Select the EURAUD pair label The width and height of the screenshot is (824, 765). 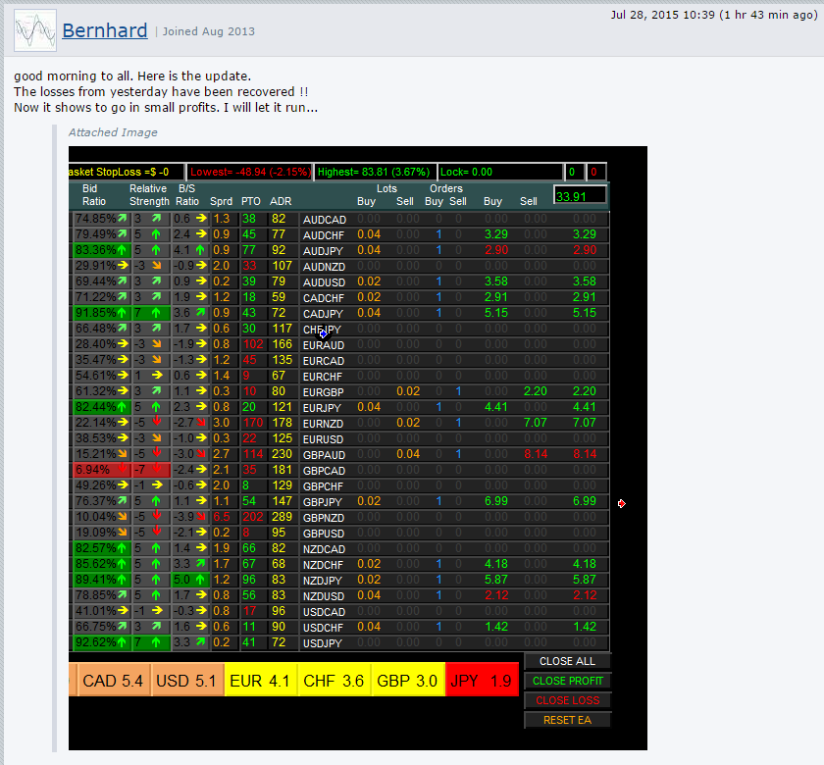[x=324, y=345]
